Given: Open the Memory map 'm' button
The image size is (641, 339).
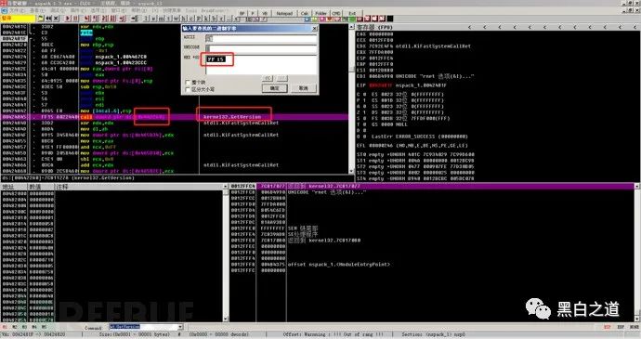Looking at the screenshot, I should pos(161,19).
